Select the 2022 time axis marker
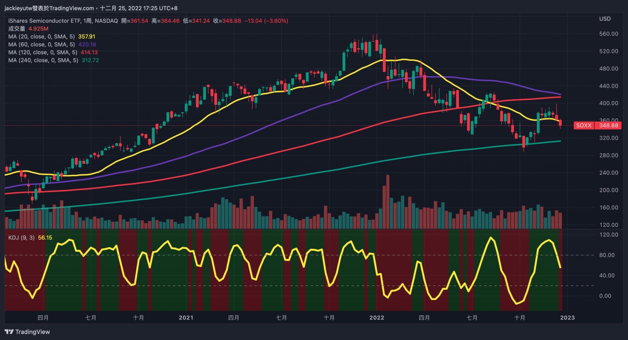Screen dimensions: 628x340 (x=377, y=318)
